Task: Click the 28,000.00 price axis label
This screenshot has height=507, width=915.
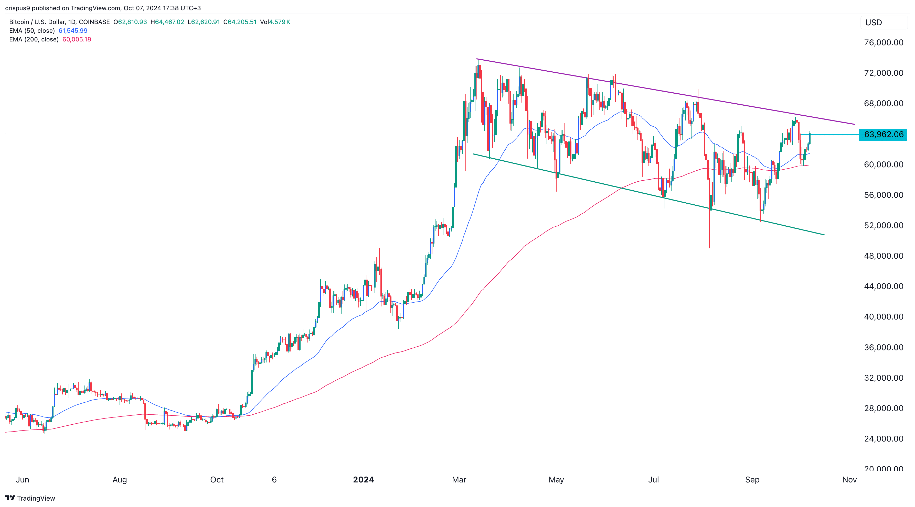Action: 884,408
